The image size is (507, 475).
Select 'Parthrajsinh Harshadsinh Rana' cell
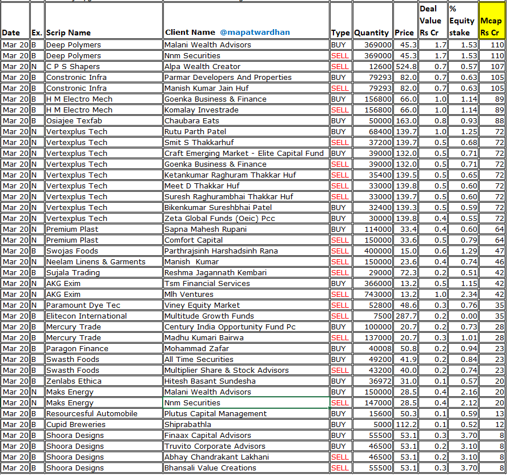point(246,251)
